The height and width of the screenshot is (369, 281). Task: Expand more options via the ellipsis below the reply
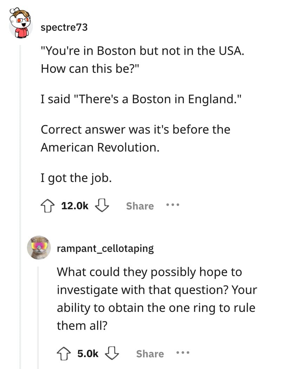pyautogui.click(x=183, y=354)
